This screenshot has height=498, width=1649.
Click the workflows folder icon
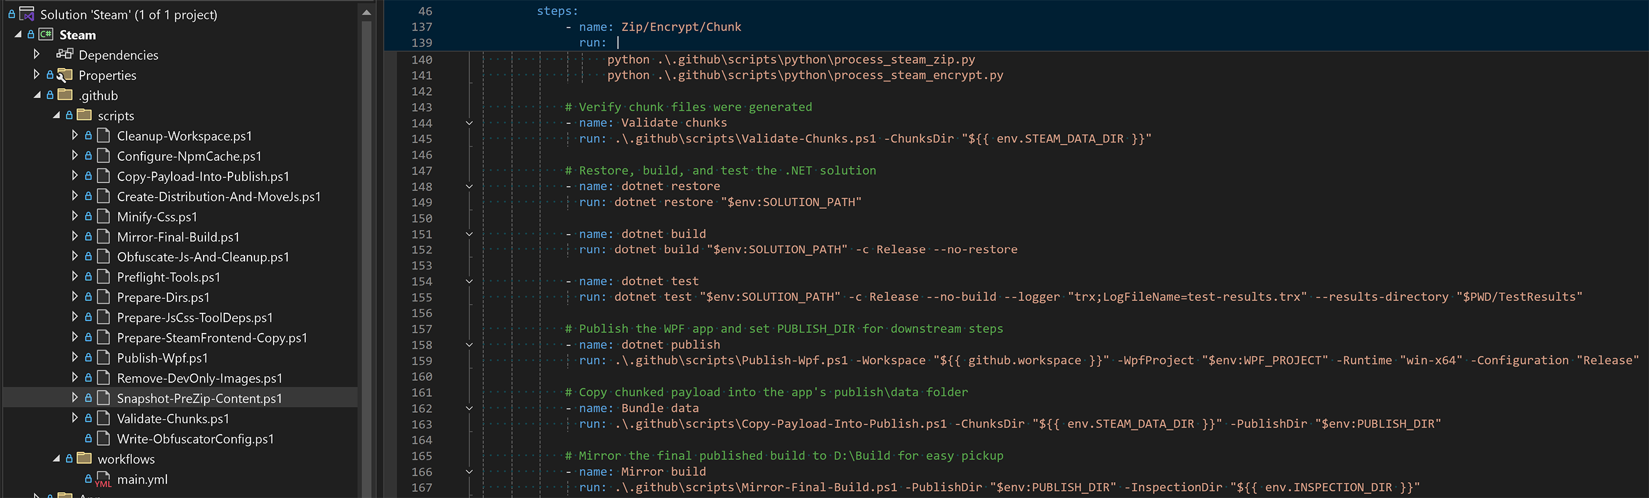pos(85,458)
